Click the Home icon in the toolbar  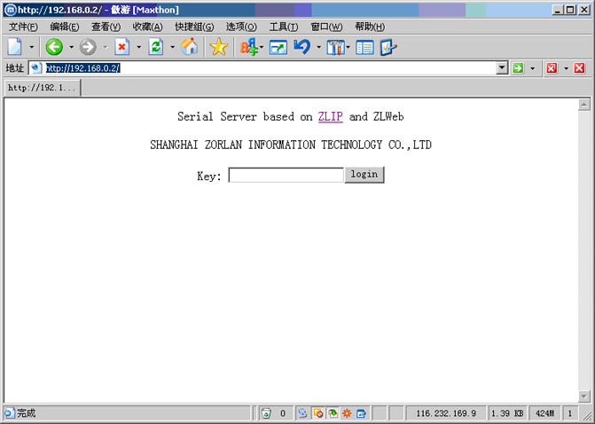190,47
